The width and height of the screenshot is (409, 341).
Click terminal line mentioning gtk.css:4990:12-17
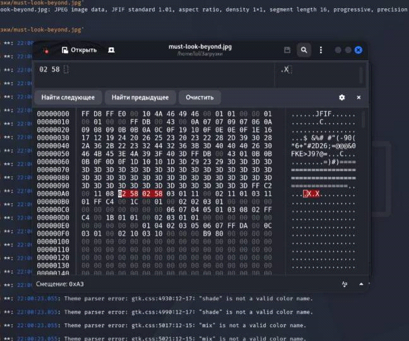pyautogui.click(x=188, y=312)
